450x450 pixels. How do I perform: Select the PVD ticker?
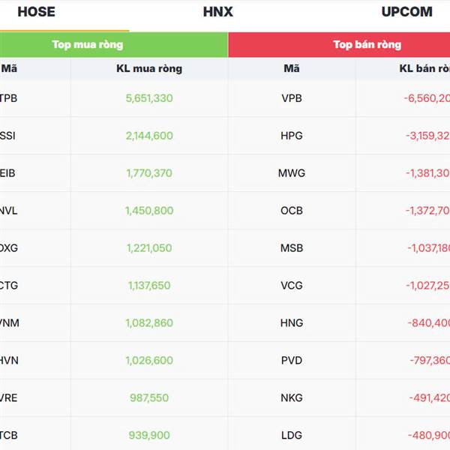point(292,361)
